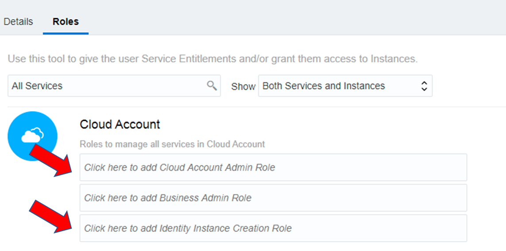Screen dimensions: 506x251
Task: Click the Show label beside the dropdown
Action: [243, 87]
